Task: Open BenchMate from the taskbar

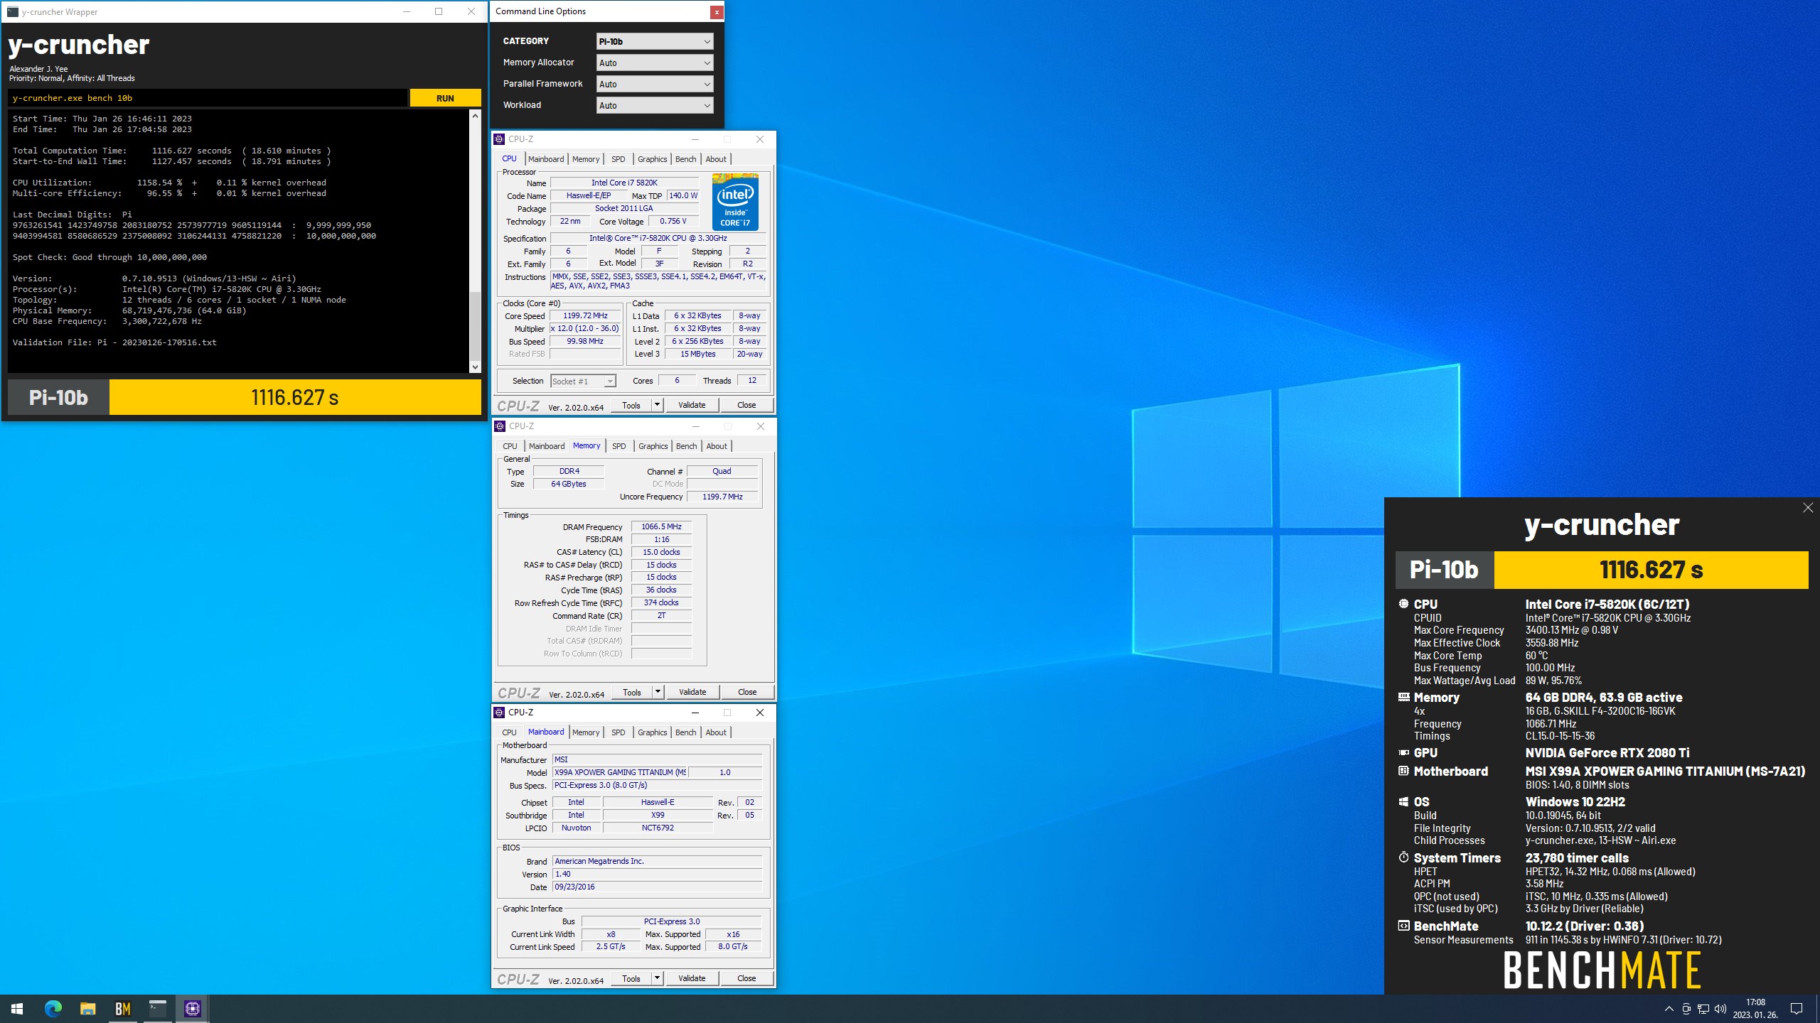Action: (122, 1009)
